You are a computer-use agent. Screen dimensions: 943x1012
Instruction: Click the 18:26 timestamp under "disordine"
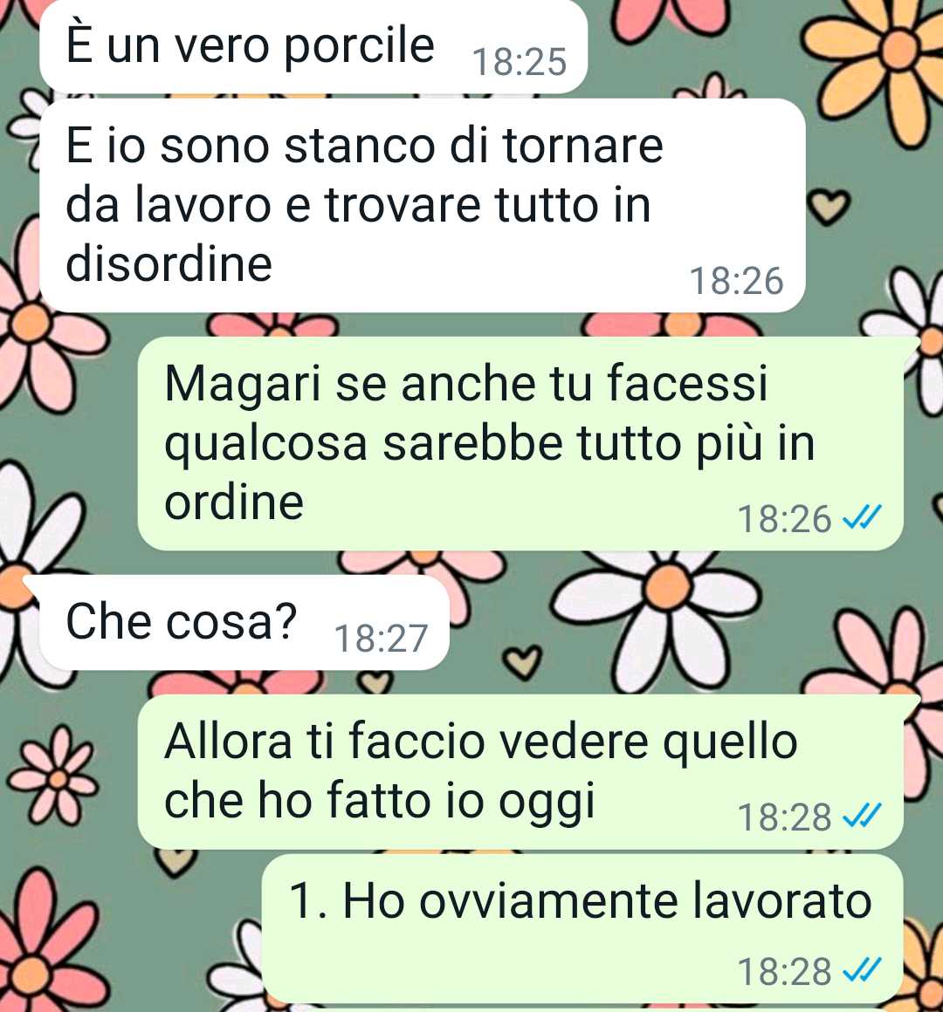736,282
